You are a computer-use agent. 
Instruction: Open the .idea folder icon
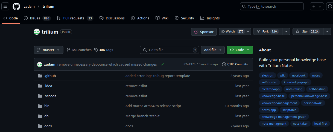(x=40, y=86)
